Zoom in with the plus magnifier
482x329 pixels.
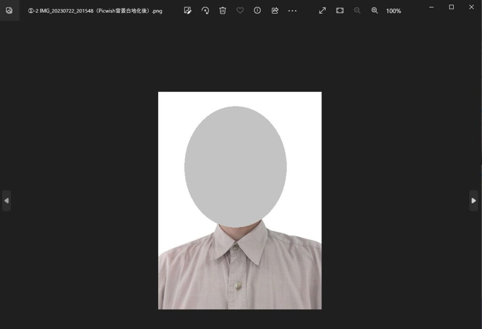click(375, 10)
